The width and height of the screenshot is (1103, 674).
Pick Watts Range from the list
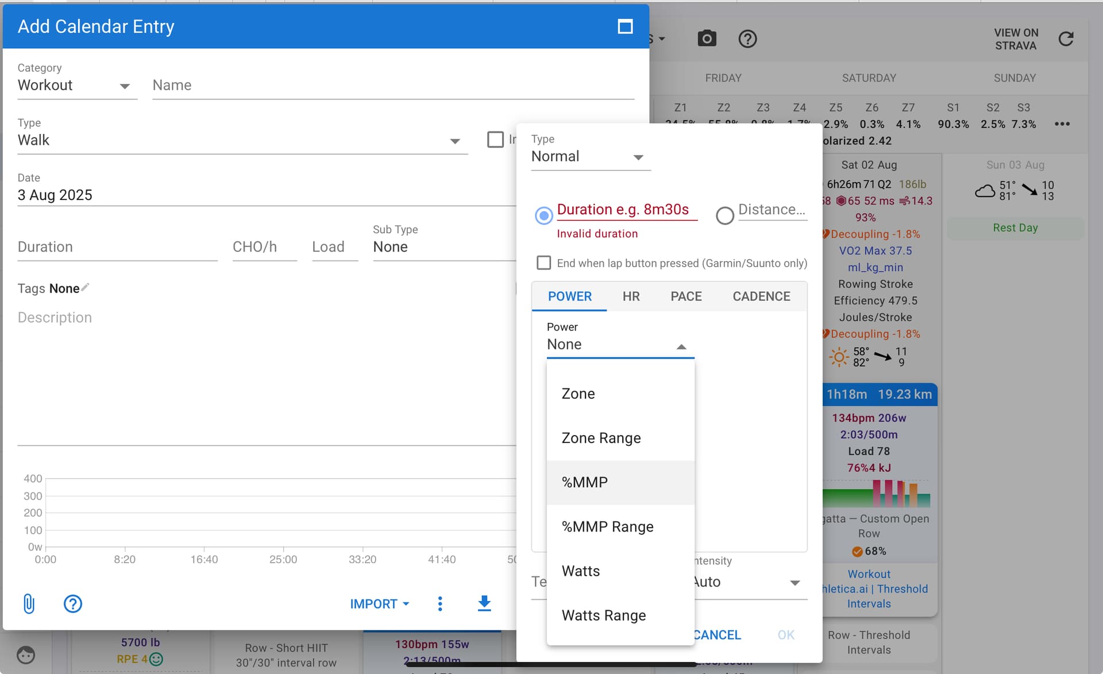(x=620, y=615)
